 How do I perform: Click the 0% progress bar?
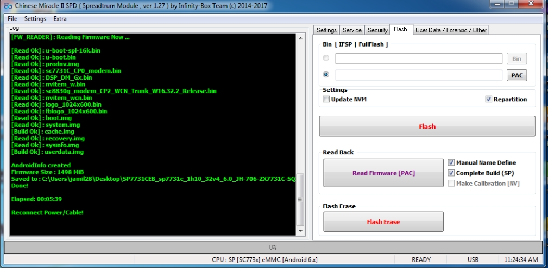(x=273, y=247)
